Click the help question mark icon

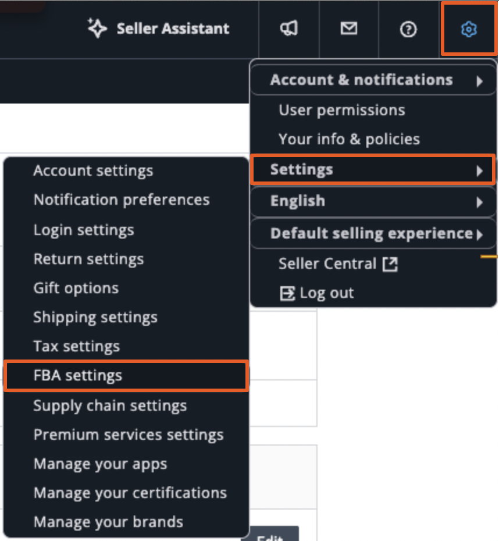(x=408, y=29)
